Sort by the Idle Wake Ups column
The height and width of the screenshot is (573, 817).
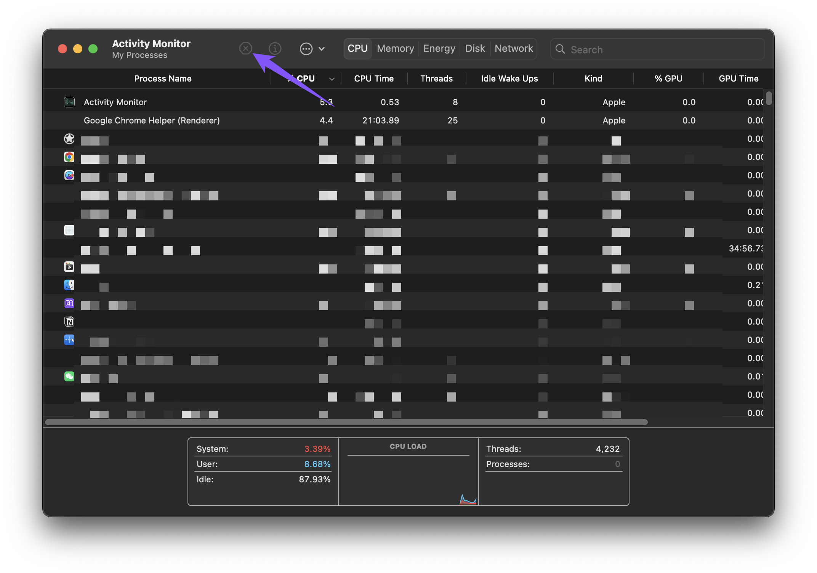509,78
